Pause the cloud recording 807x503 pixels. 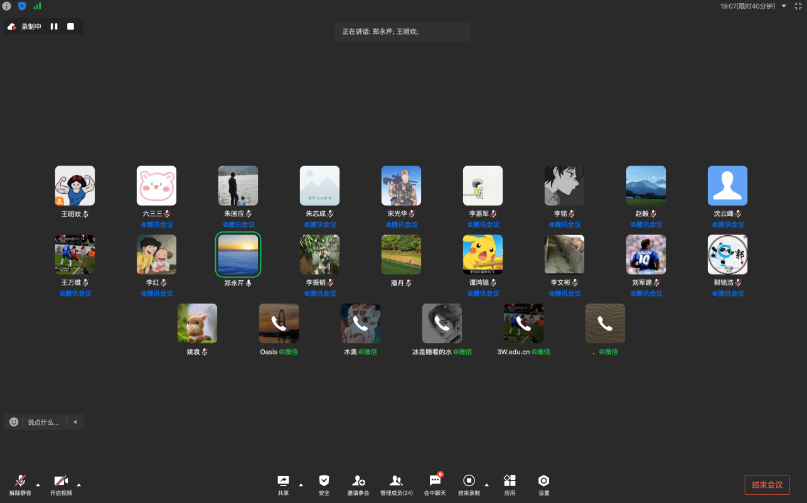pos(54,27)
